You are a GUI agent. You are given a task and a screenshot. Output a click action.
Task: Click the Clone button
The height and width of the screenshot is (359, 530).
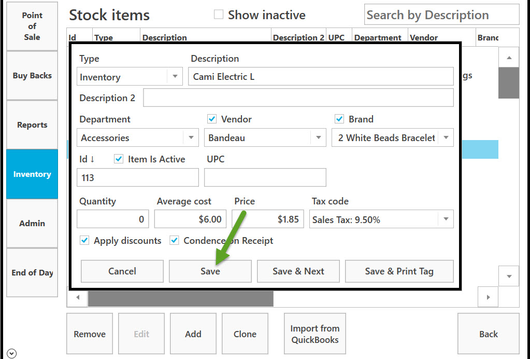click(245, 334)
